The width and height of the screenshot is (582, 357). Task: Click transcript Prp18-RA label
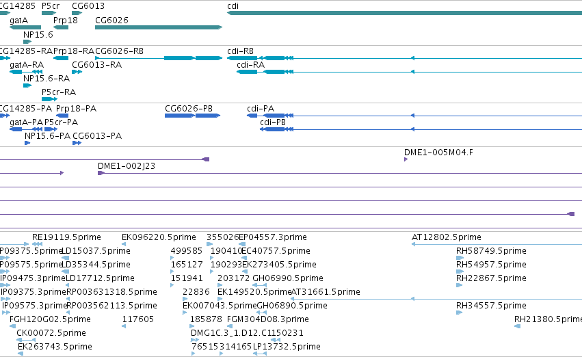[x=74, y=51]
